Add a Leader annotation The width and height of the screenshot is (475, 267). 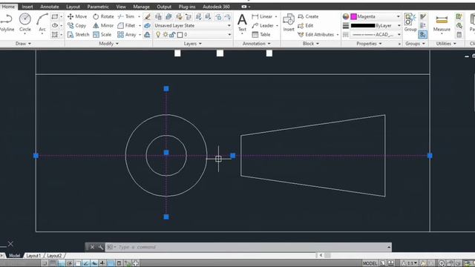pos(263,25)
